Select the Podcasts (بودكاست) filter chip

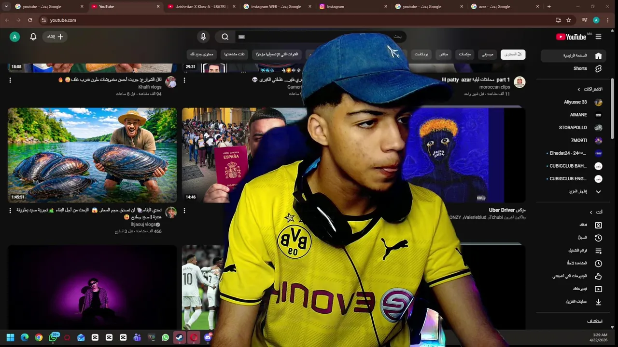coord(421,54)
